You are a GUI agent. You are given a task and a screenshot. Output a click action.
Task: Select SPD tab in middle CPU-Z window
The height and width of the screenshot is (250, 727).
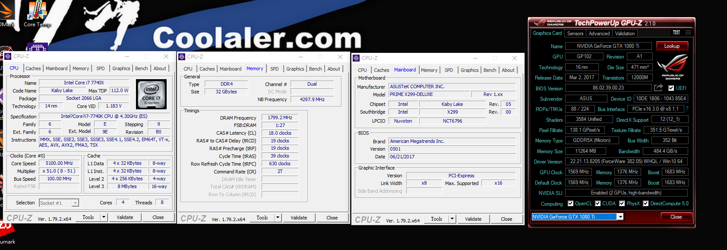275,69
